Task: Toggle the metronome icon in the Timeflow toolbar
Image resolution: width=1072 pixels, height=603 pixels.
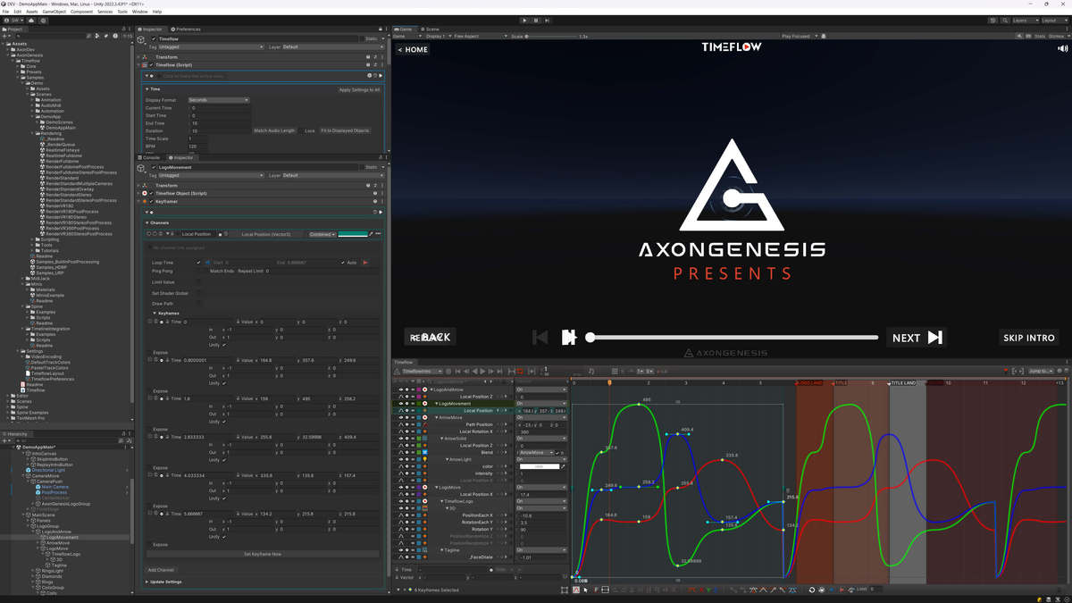Action: (591, 371)
